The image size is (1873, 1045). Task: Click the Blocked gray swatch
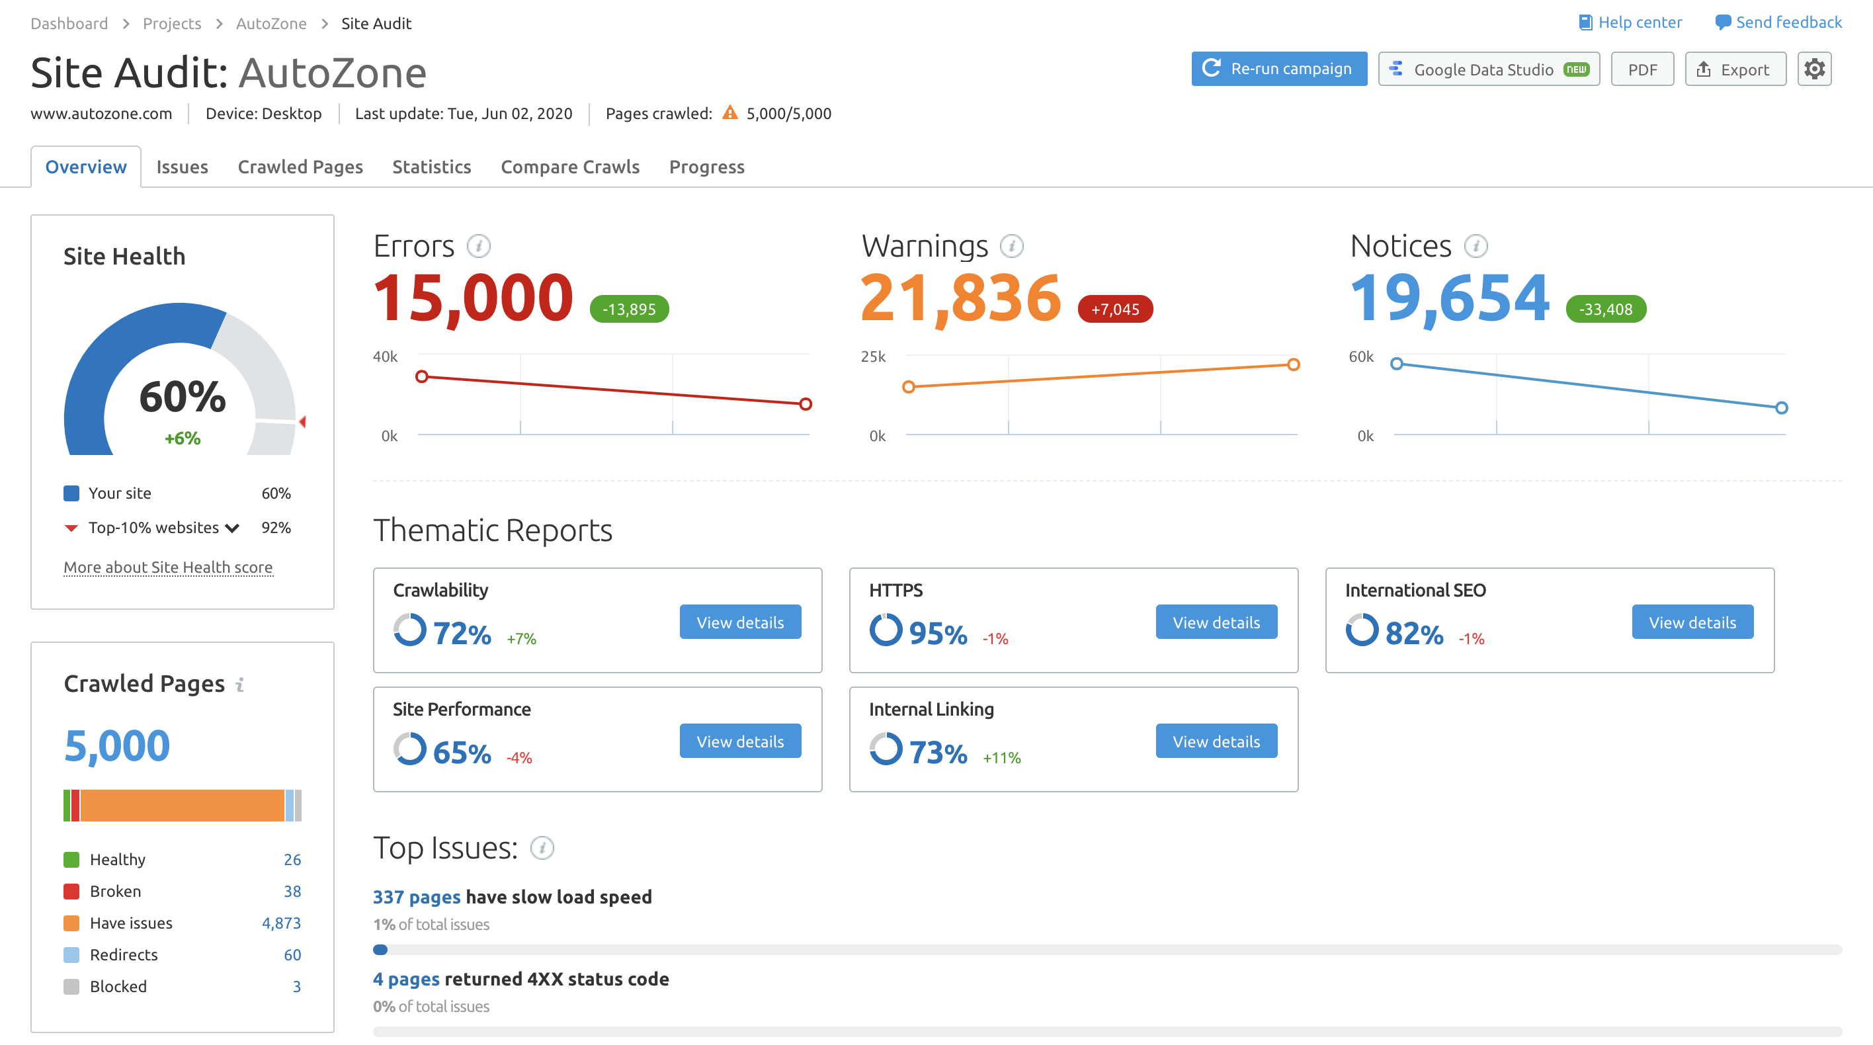(71, 987)
